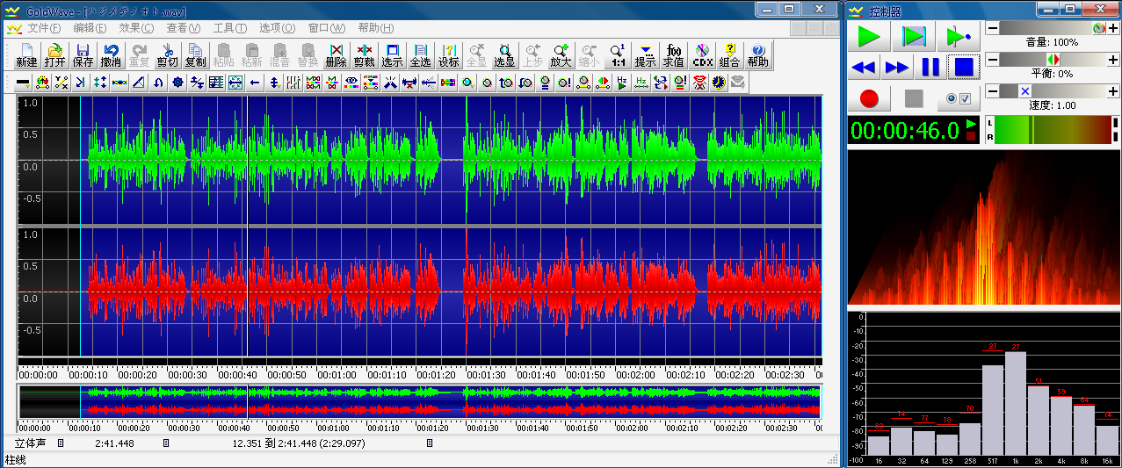Open the CDX CD reader tool

tap(702, 55)
